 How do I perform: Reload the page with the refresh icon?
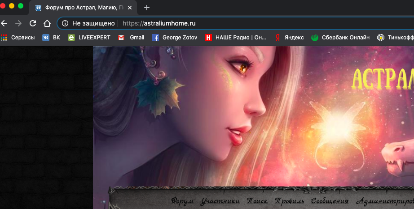pos(33,23)
